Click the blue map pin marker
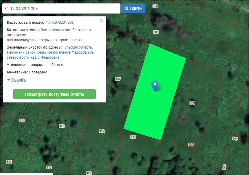 155,86
